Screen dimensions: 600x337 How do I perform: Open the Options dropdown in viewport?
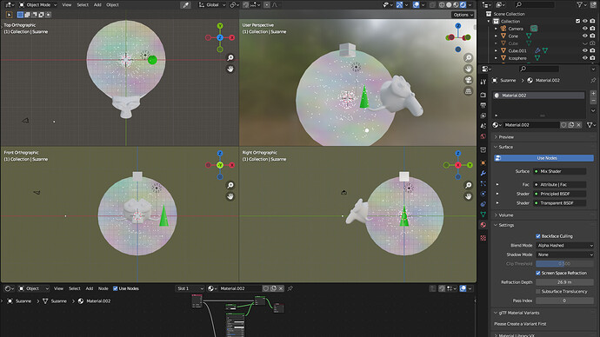pos(463,15)
